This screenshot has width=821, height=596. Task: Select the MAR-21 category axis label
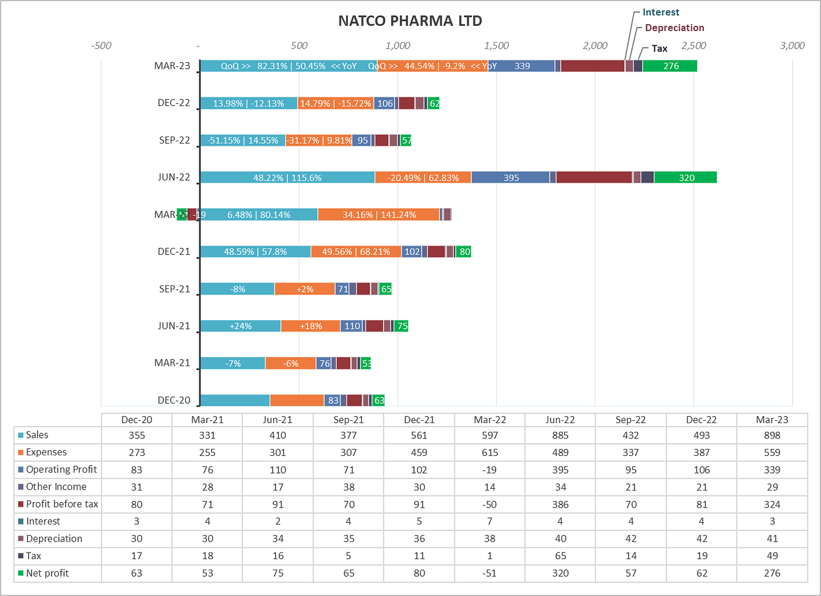coord(172,363)
